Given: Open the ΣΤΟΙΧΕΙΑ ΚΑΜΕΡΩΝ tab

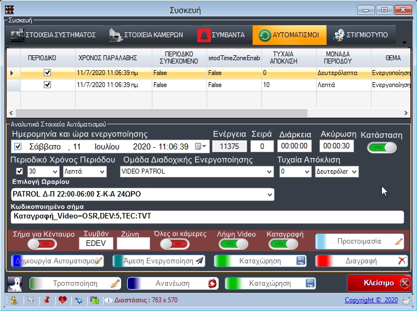Looking at the screenshot, I should pos(146,35).
